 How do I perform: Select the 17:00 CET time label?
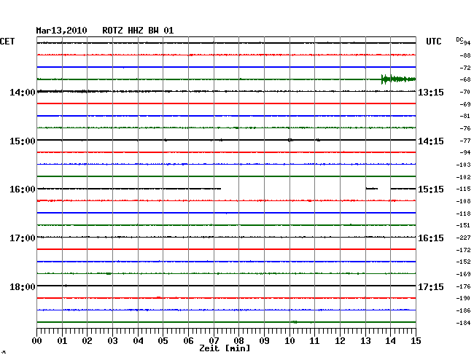pos(23,238)
